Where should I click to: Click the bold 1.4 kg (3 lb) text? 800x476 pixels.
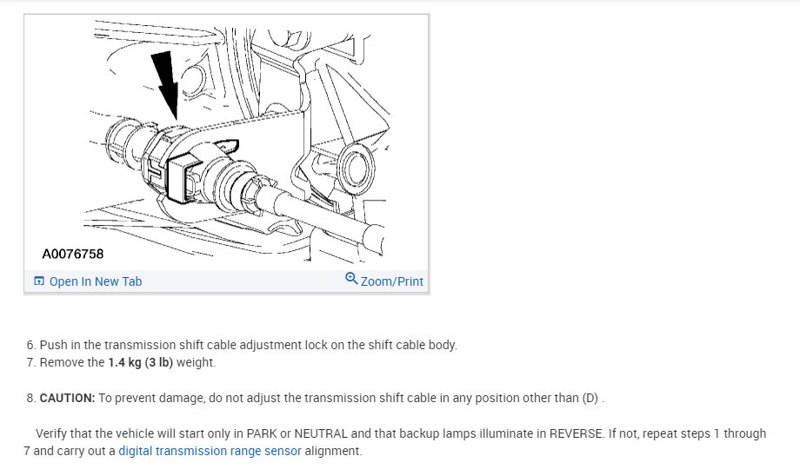140,362
